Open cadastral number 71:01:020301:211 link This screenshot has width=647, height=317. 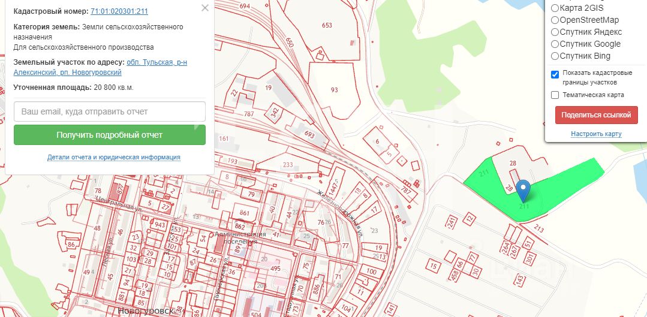click(x=119, y=11)
